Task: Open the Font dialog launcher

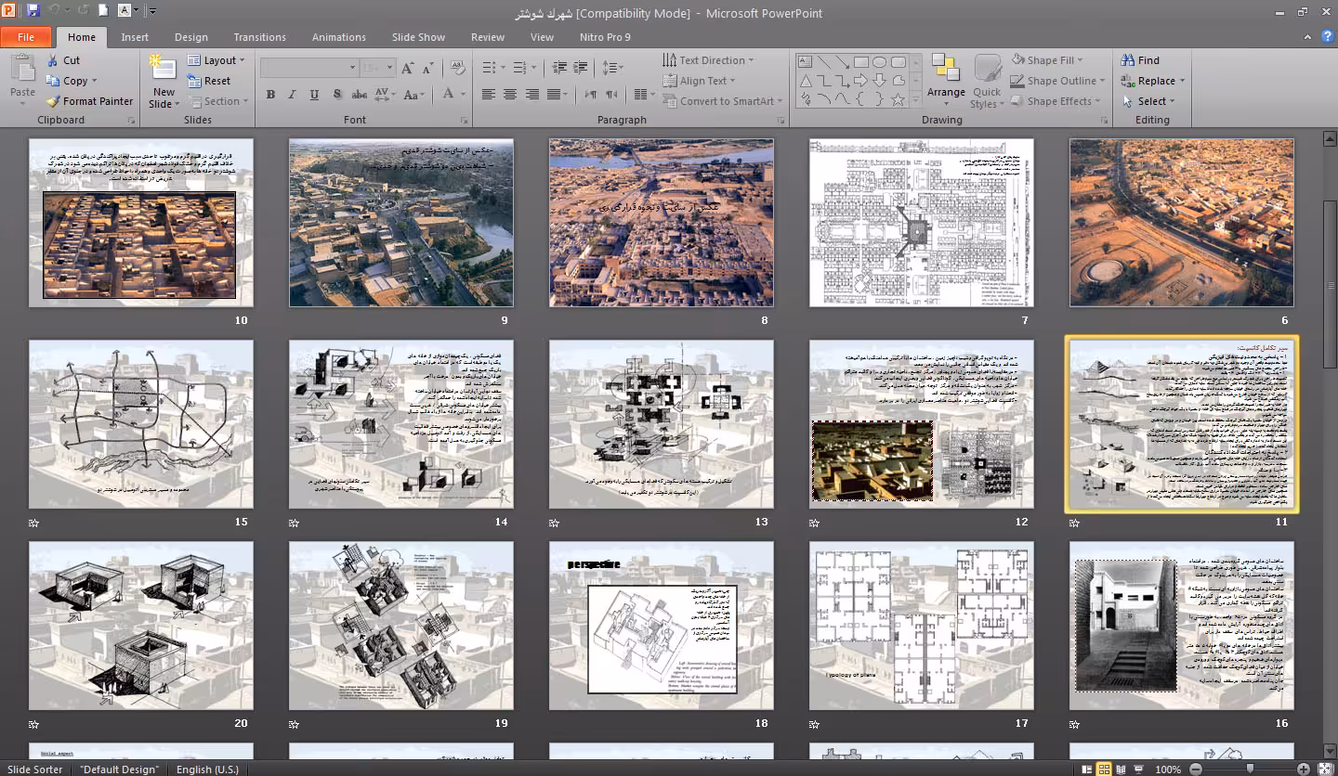Action: pos(464,121)
